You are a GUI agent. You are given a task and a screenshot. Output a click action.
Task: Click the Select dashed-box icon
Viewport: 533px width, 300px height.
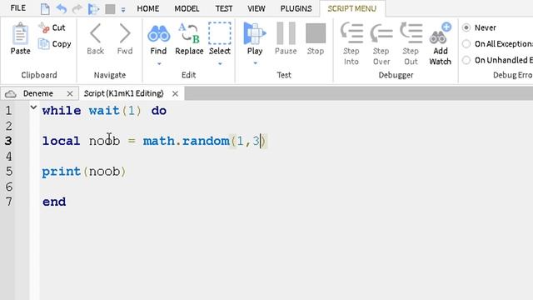click(x=220, y=33)
